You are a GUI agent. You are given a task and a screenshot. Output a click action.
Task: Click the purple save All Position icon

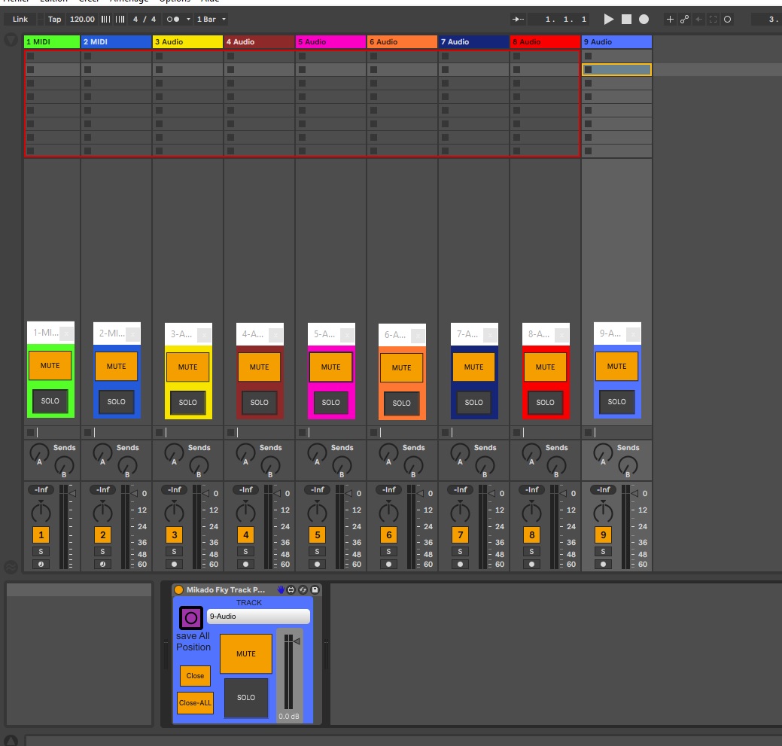190,618
